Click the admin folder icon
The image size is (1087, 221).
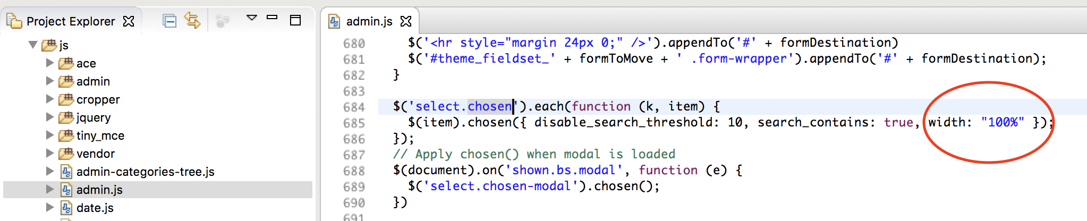(66, 81)
